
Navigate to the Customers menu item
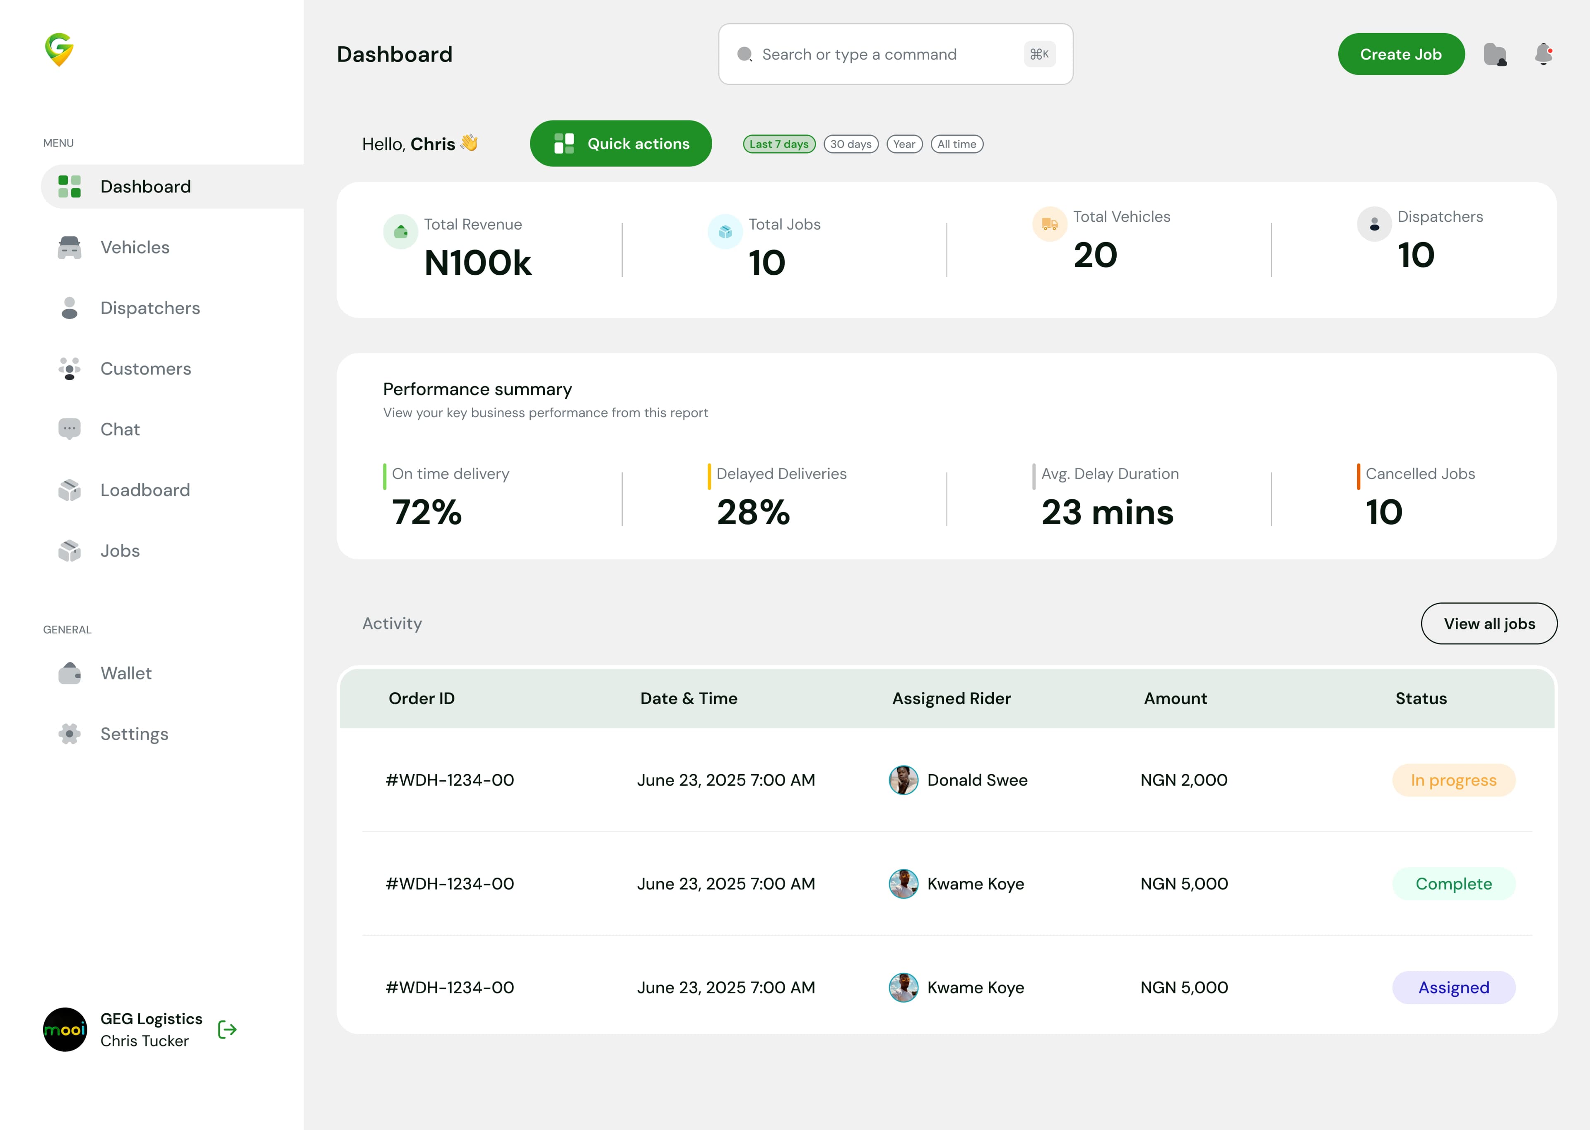coord(145,369)
